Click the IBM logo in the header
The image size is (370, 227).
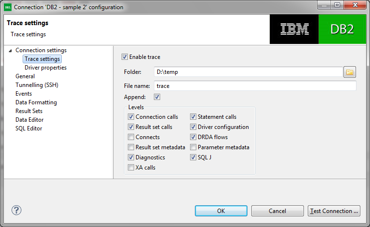[294, 29]
